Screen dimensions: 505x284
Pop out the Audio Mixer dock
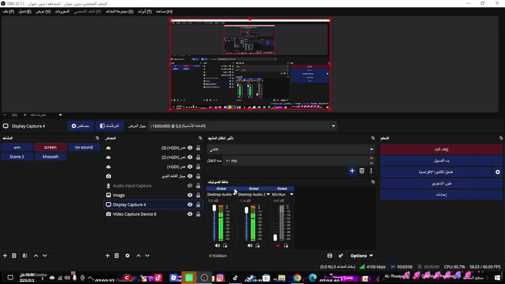[373, 182]
